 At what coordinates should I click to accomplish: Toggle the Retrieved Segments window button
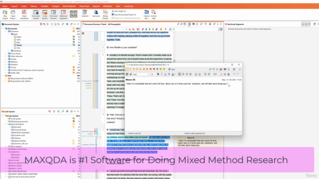63,14
